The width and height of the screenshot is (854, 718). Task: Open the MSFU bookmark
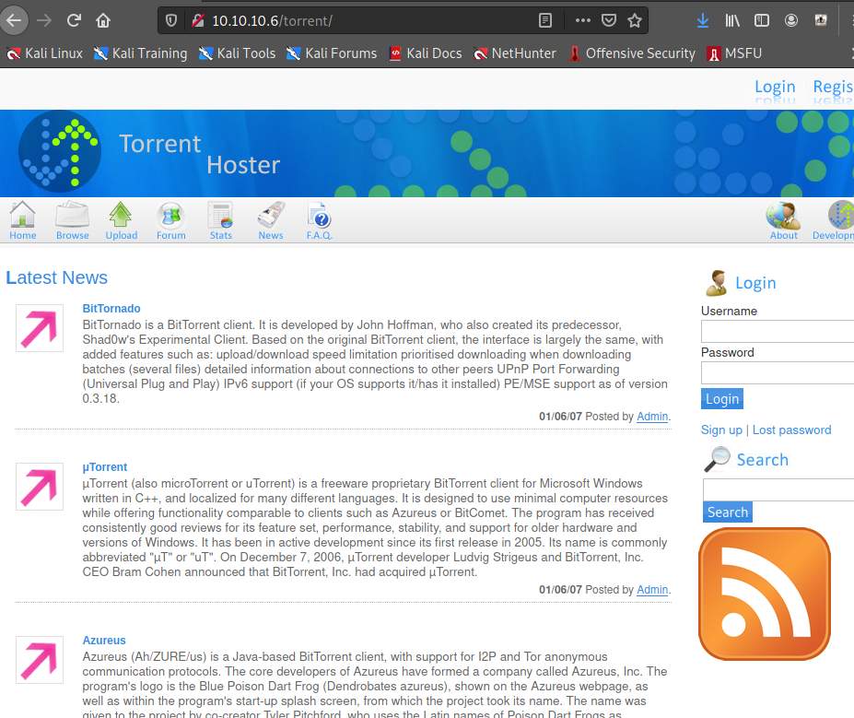coord(734,53)
